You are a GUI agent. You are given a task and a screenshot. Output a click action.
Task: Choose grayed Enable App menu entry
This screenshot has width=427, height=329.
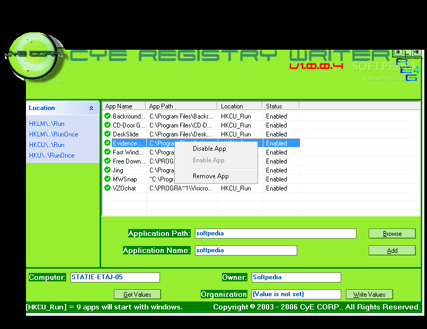(x=208, y=160)
